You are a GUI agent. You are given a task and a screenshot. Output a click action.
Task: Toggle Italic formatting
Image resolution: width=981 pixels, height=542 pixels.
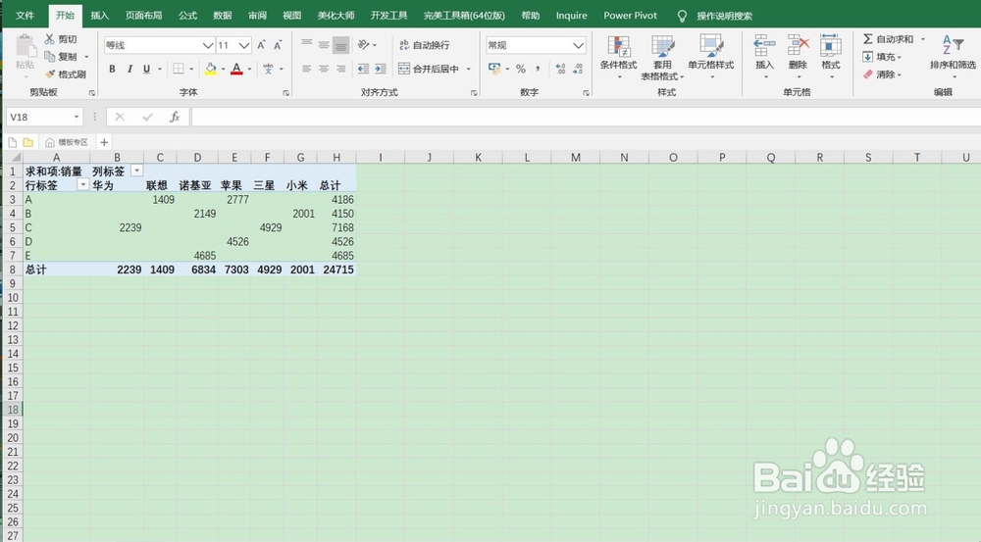[129, 69]
